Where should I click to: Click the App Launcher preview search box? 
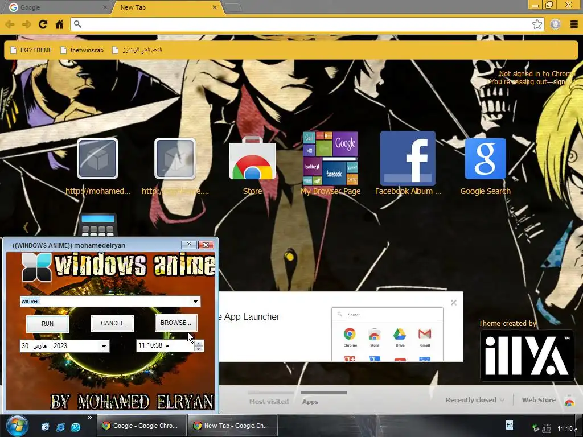coord(387,315)
